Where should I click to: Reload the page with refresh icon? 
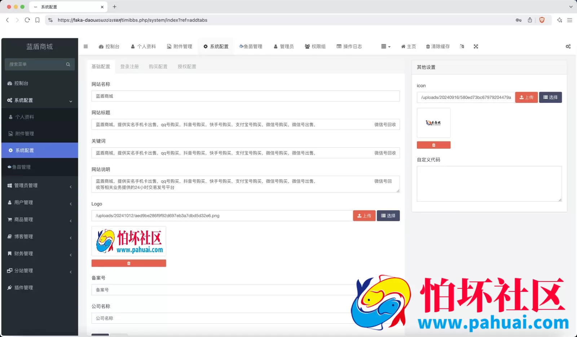coord(27,20)
